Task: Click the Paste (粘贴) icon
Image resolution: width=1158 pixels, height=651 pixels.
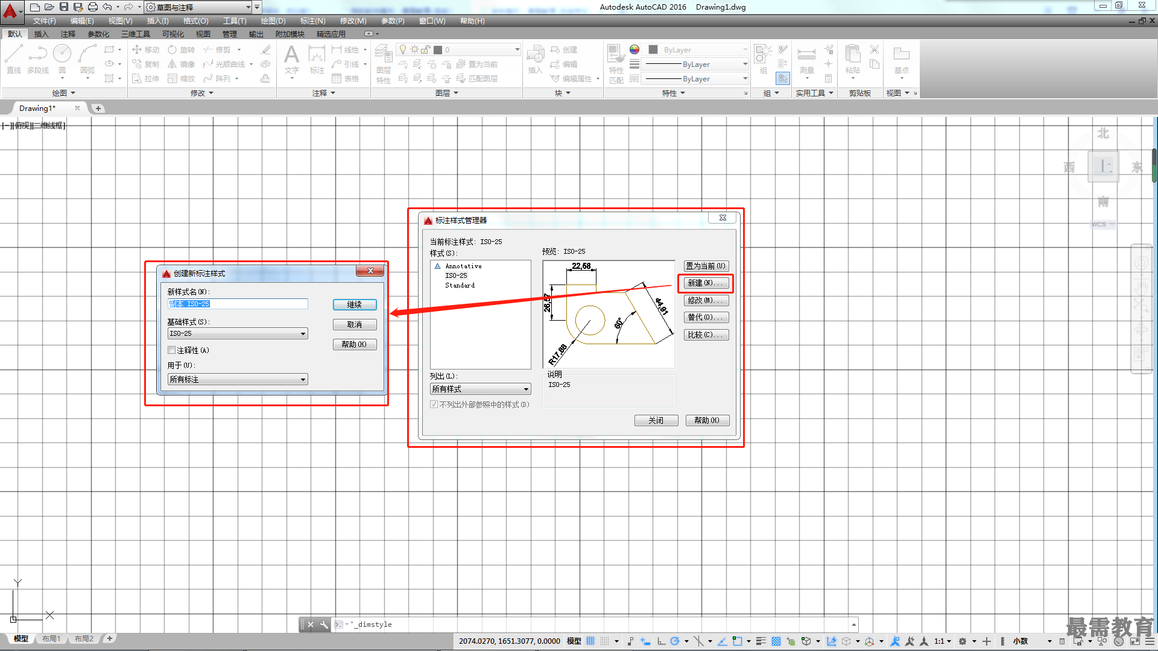Action: [x=853, y=60]
